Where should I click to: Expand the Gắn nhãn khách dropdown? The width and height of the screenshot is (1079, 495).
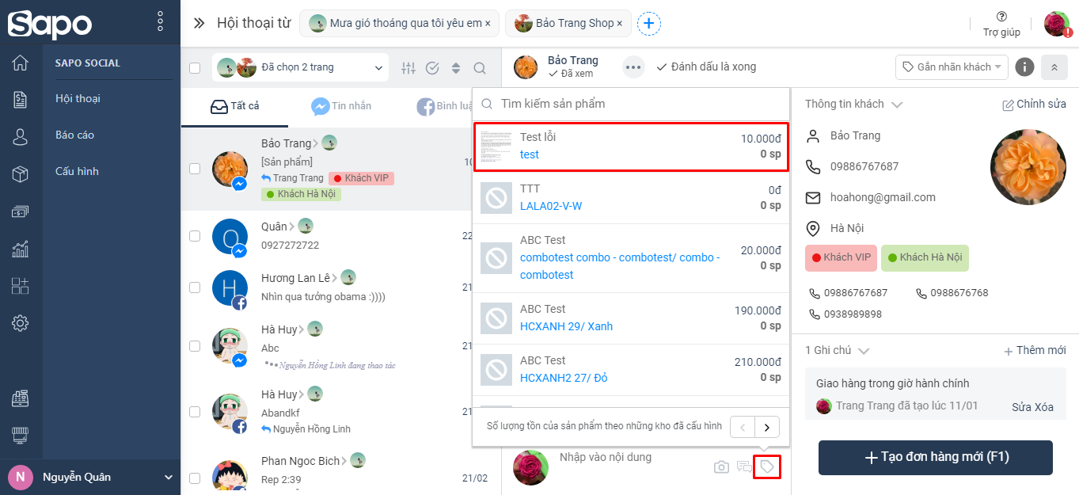(952, 67)
